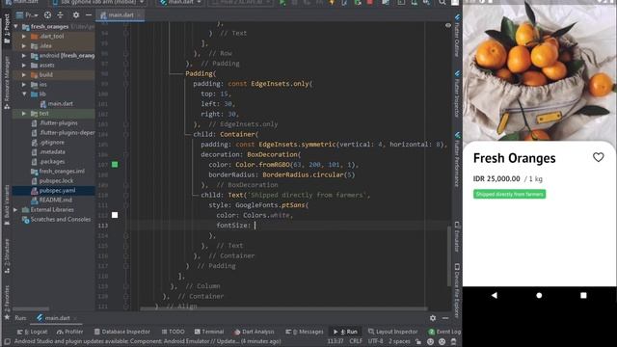Open Flutter Inspector side panel

point(457,94)
